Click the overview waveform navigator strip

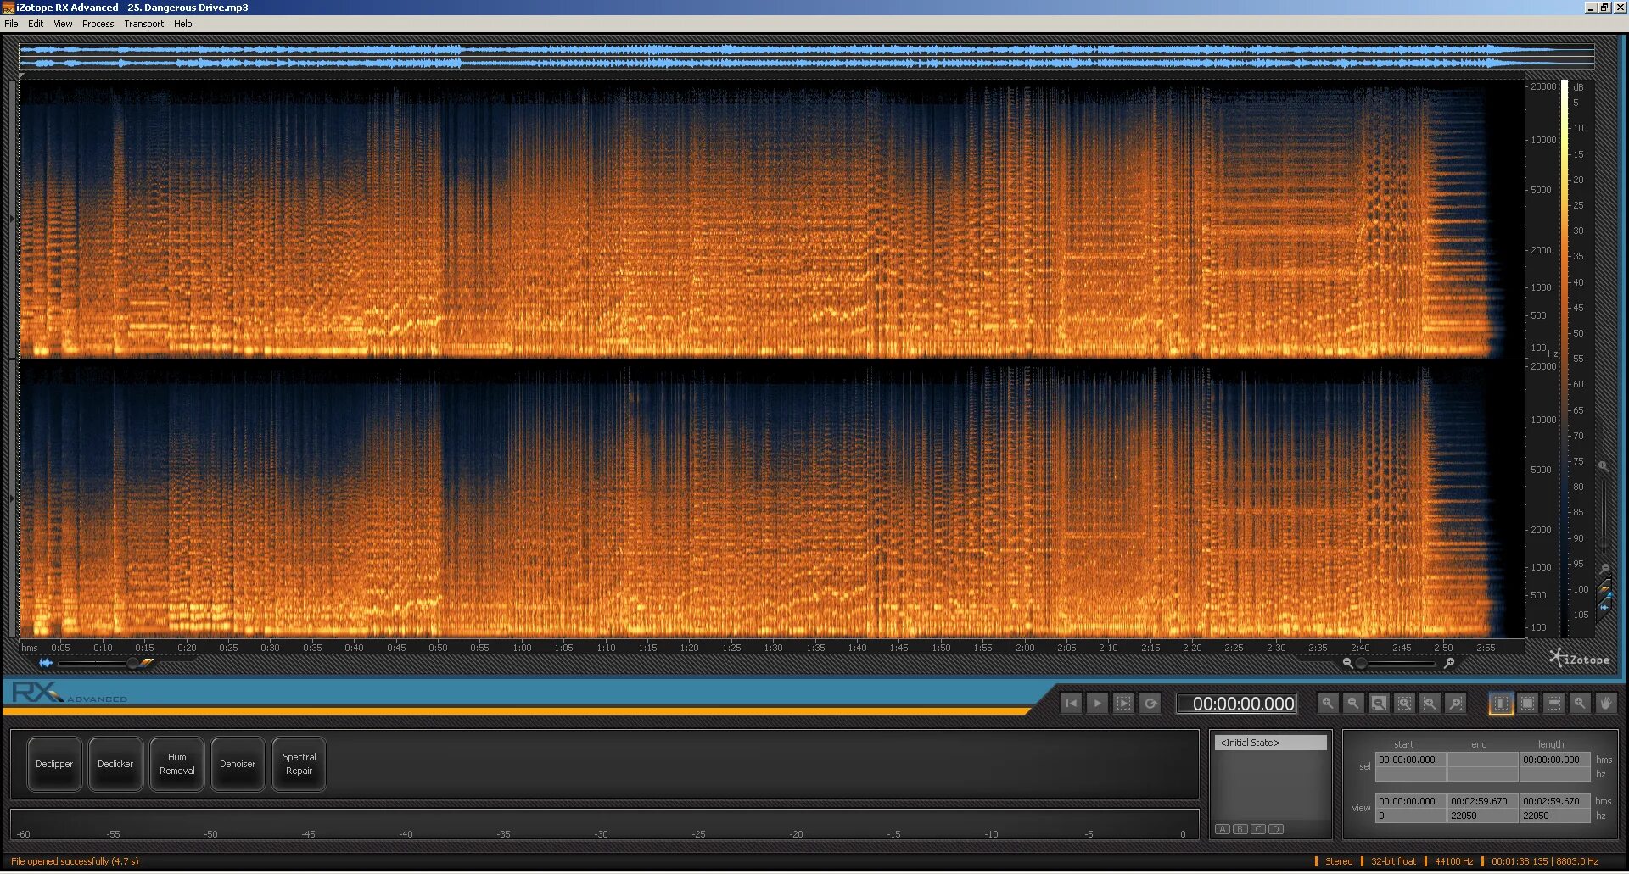pyautogui.click(x=806, y=57)
